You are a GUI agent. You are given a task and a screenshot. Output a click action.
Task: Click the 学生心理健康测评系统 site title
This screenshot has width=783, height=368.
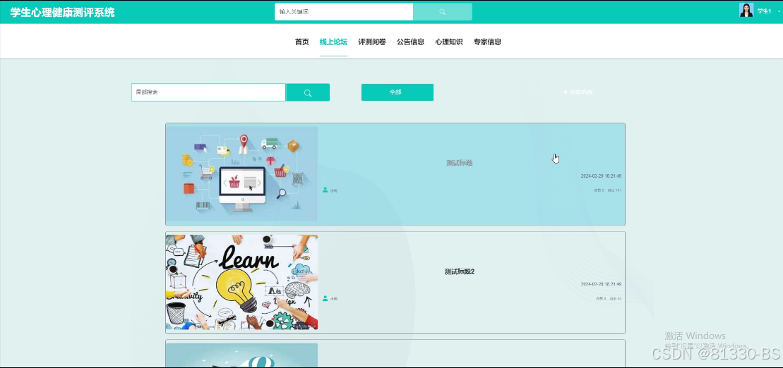click(x=62, y=12)
